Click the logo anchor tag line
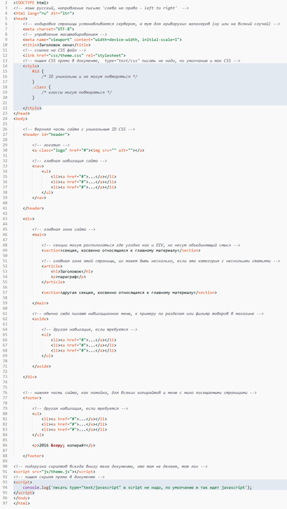The height and width of the screenshot is (509, 287). [88, 150]
